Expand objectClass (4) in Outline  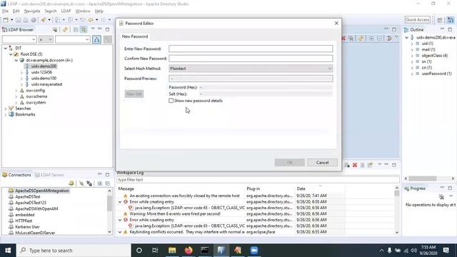pos(412,56)
